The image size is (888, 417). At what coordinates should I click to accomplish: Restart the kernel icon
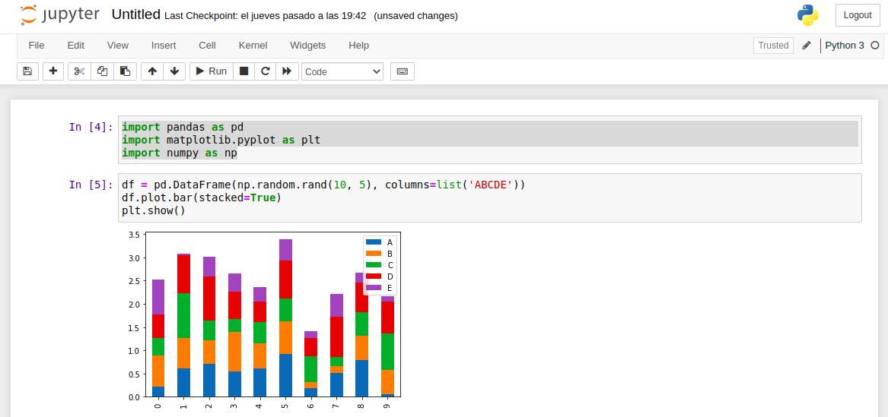[265, 71]
